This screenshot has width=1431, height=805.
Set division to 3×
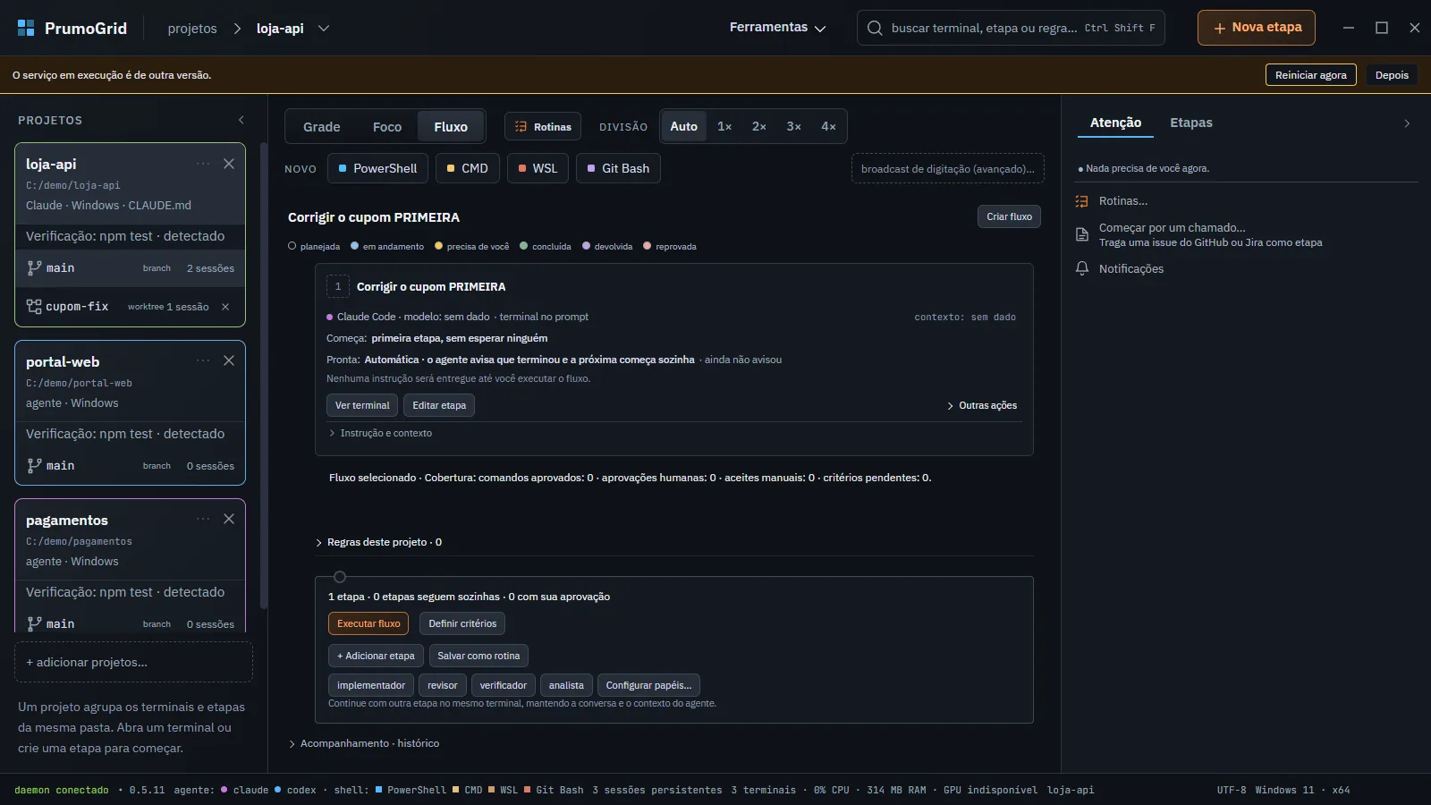794,126
